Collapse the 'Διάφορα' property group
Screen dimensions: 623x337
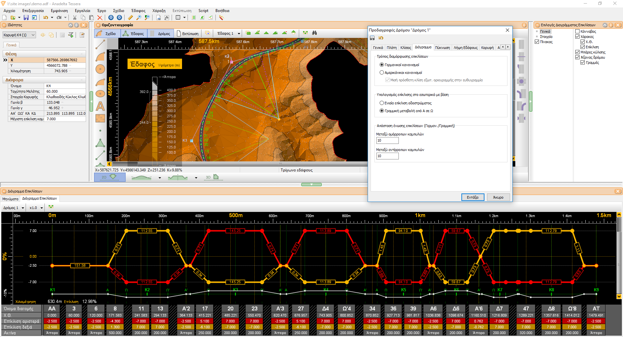tap(81, 80)
